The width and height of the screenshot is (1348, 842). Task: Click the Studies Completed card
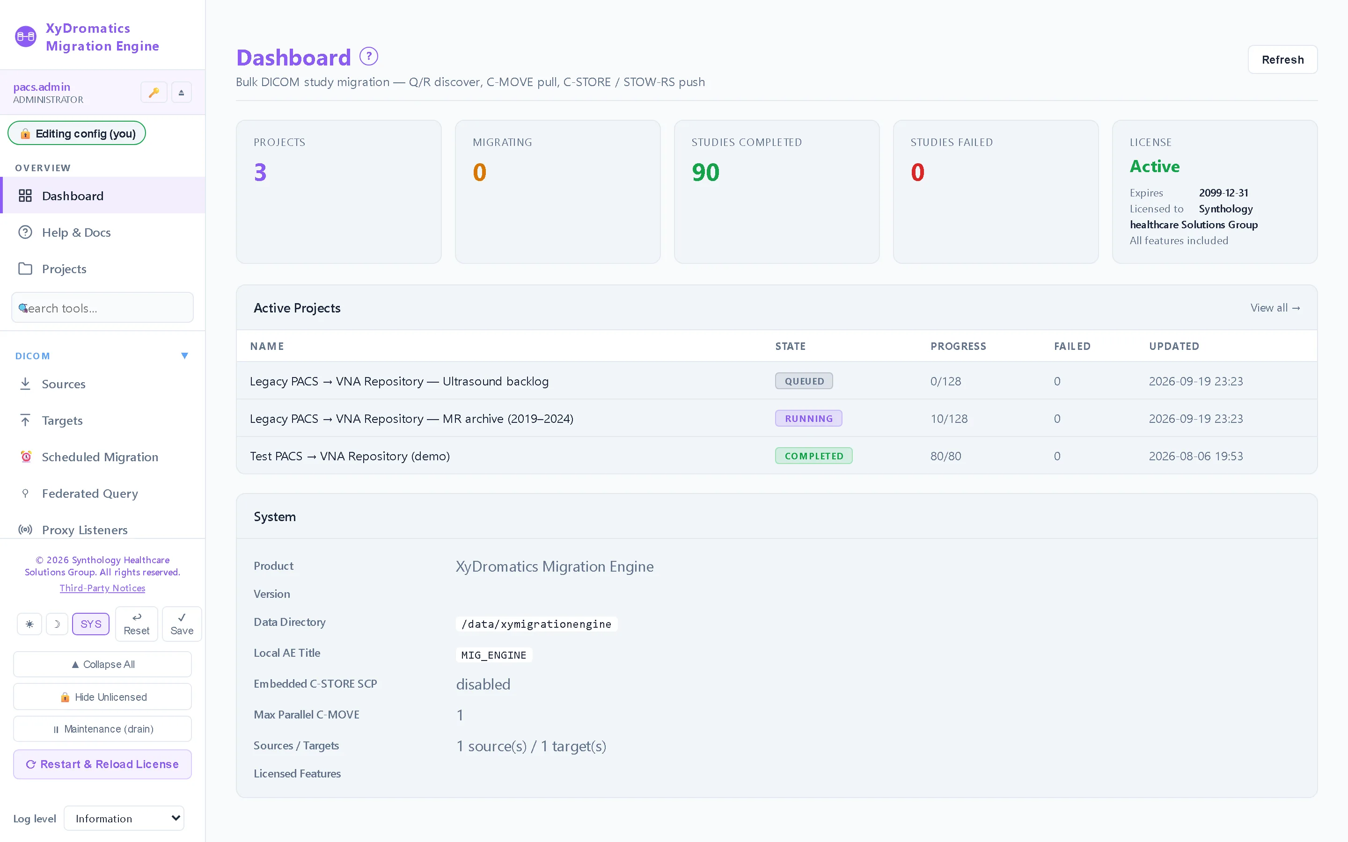coord(777,192)
